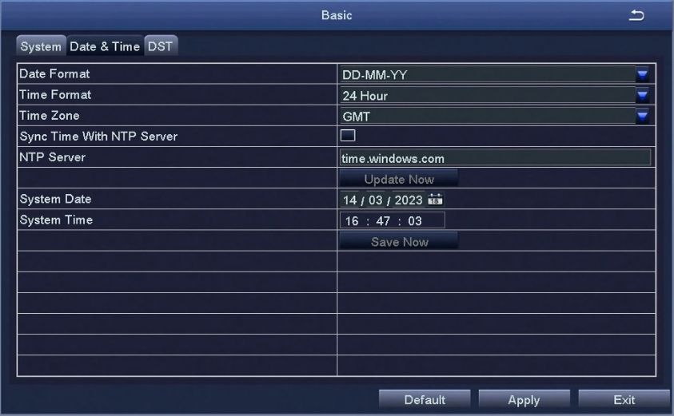
Task: Click the NTP Server field showing time.windows.com
Action: [494, 158]
